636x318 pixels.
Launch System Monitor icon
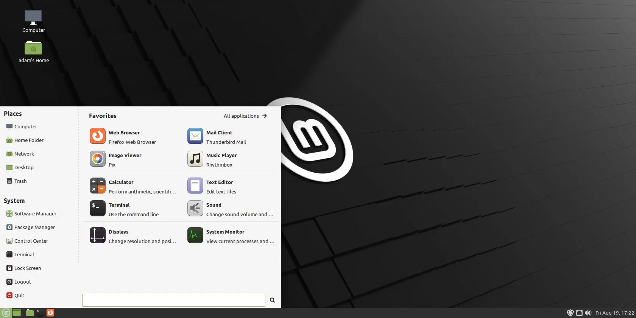tap(195, 235)
